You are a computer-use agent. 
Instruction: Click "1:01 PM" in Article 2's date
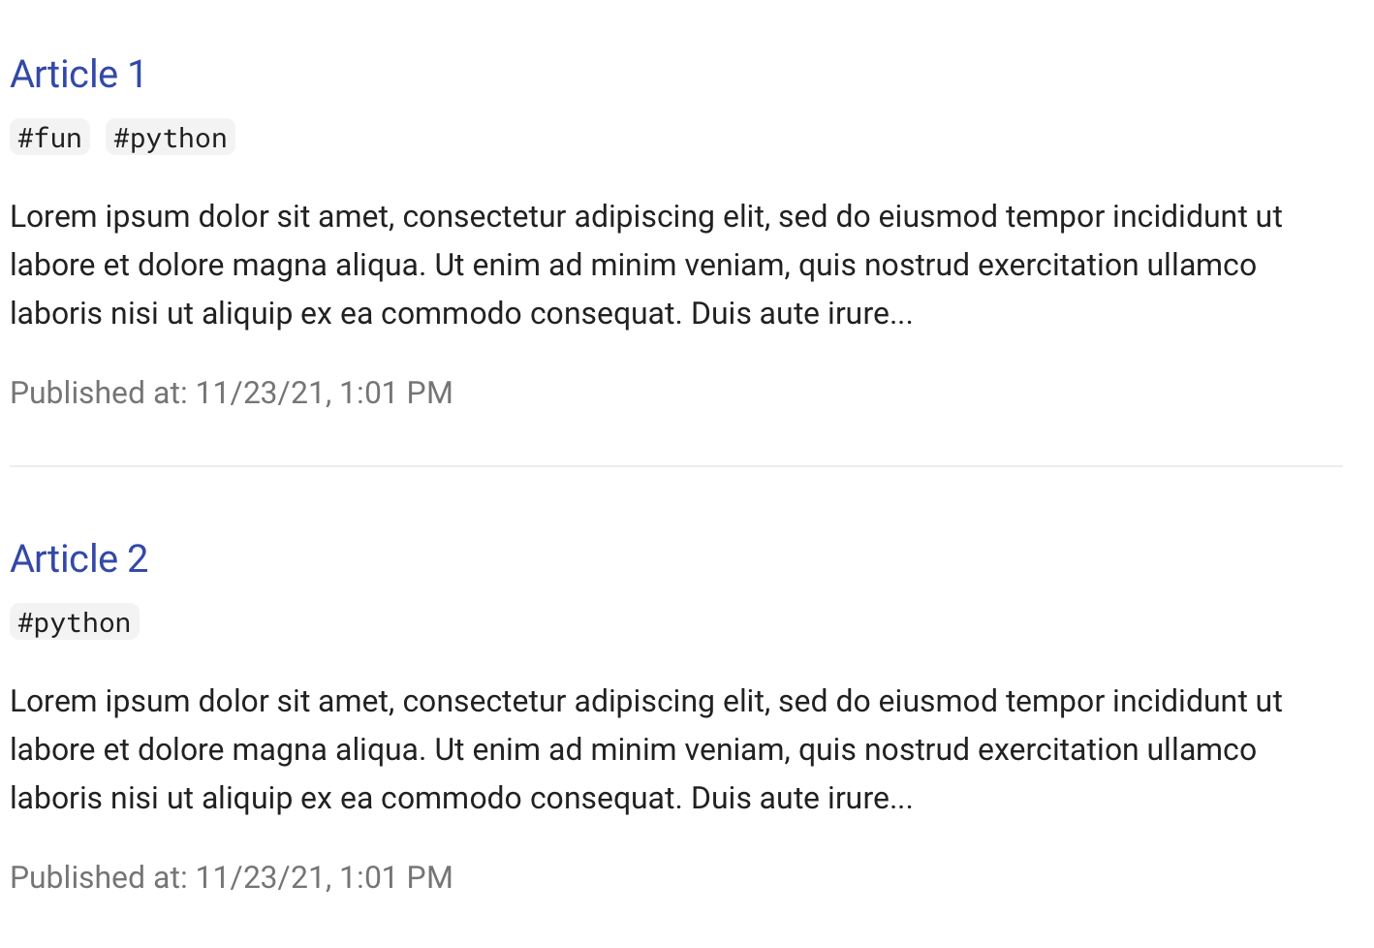click(x=396, y=877)
